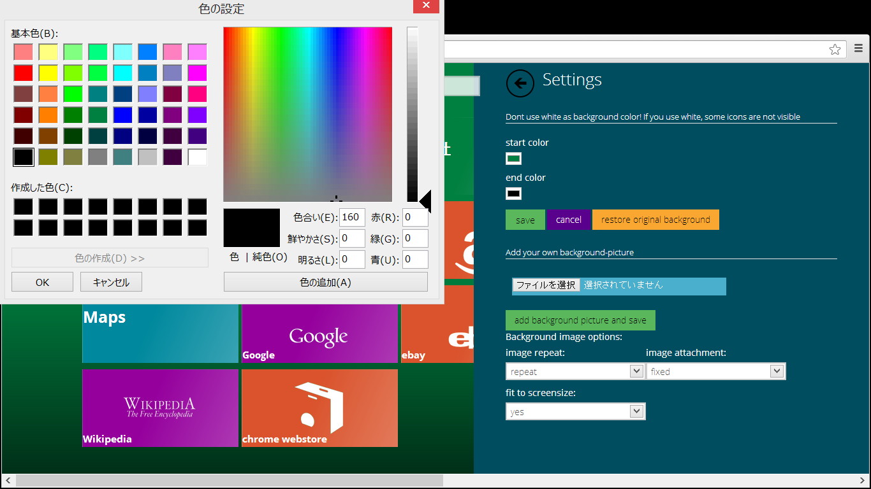
Task: Open the Wikipedia tile
Action: click(160, 408)
